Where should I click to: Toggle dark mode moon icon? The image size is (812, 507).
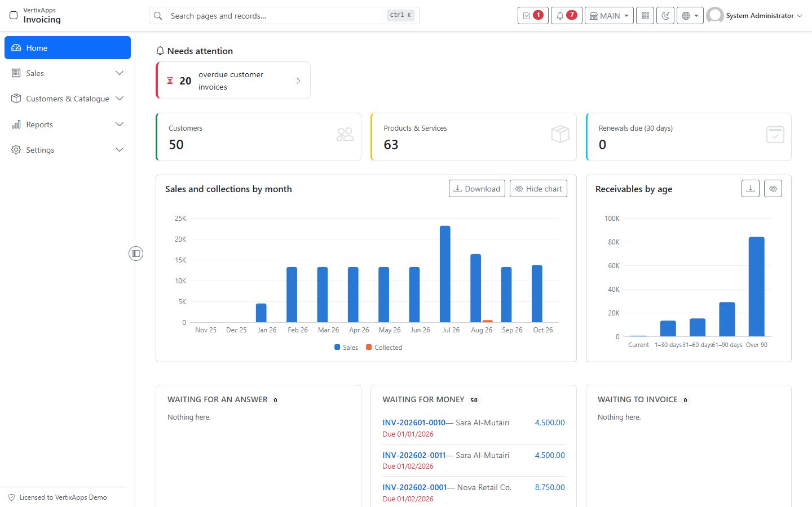665,16
